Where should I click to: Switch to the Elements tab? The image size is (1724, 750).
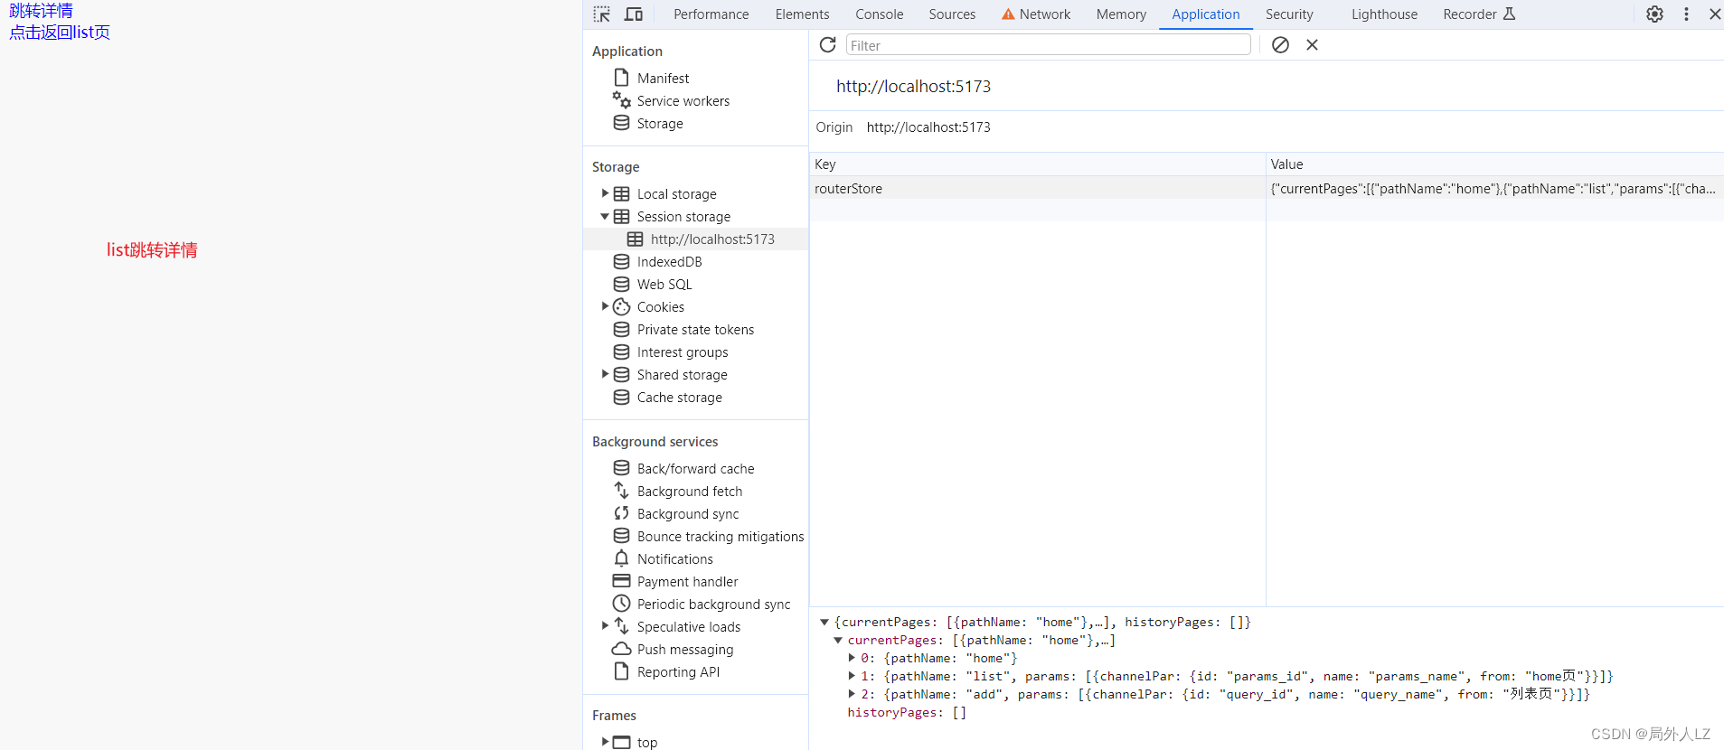tap(802, 14)
